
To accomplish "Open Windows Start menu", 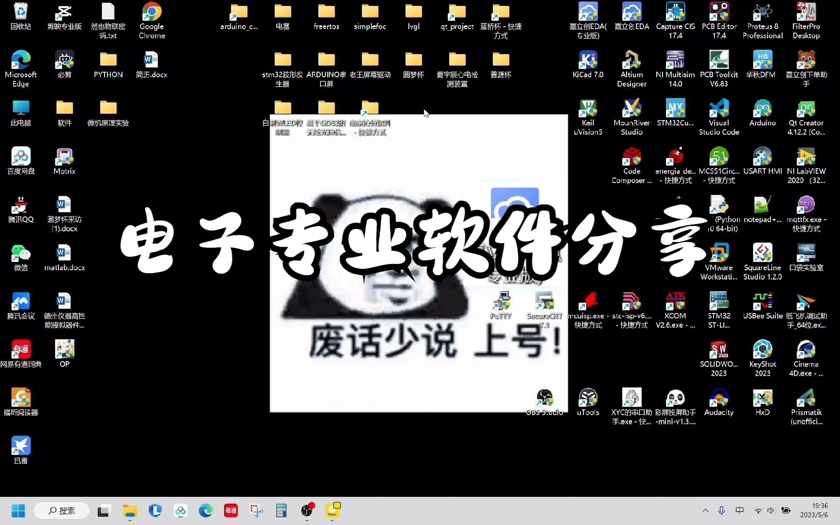I will [x=18, y=510].
